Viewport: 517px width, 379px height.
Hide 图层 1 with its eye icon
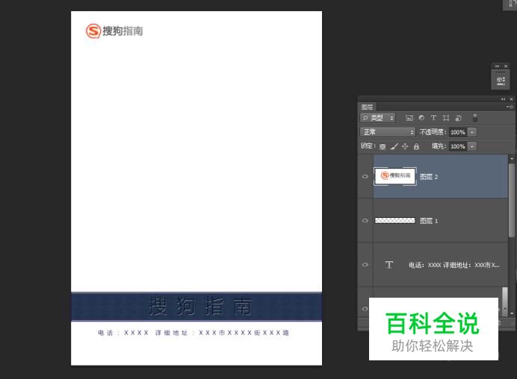pyautogui.click(x=365, y=221)
